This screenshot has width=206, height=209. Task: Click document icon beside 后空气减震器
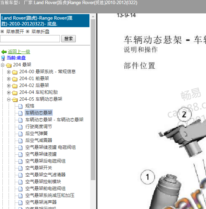pos(20,141)
